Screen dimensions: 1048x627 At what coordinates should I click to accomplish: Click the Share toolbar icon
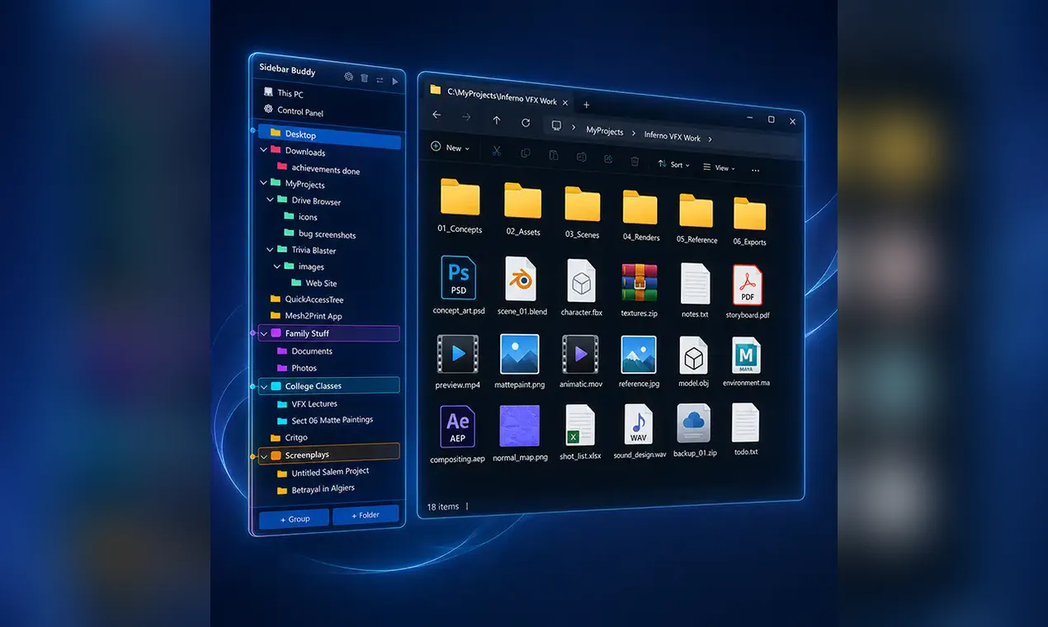tap(608, 159)
